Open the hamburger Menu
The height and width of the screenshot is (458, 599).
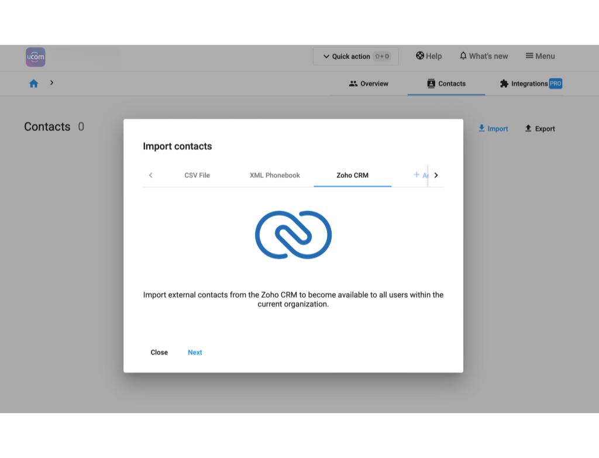pyautogui.click(x=540, y=56)
